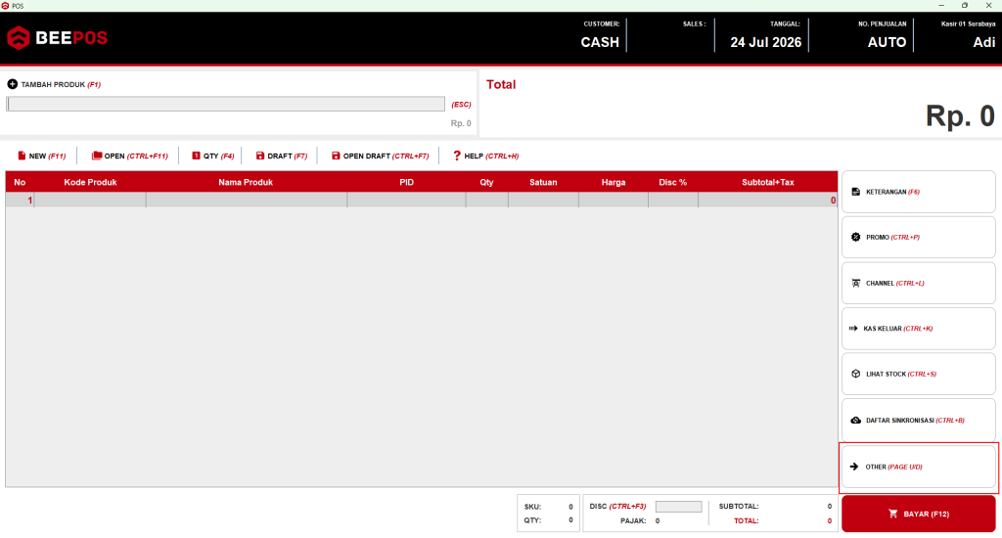This screenshot has height=538, width=1002.
Task: Save the sale with DRAFT (F7)
Action: click(x=281, y=156)
